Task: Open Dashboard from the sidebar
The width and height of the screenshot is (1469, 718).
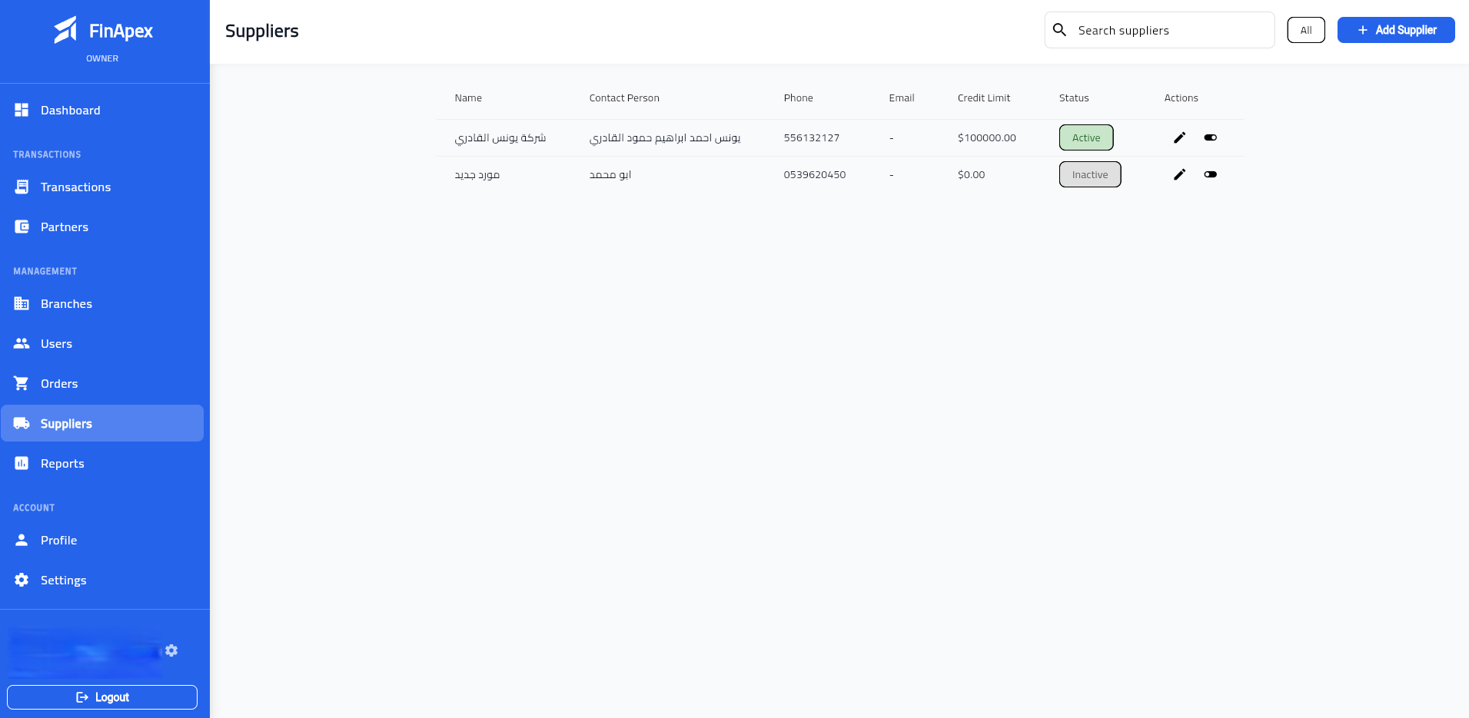Action: pos(102,111)
